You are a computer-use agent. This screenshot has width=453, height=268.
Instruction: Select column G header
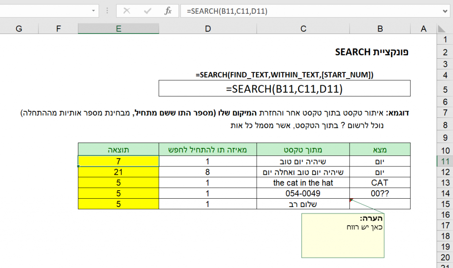point(19,29)
